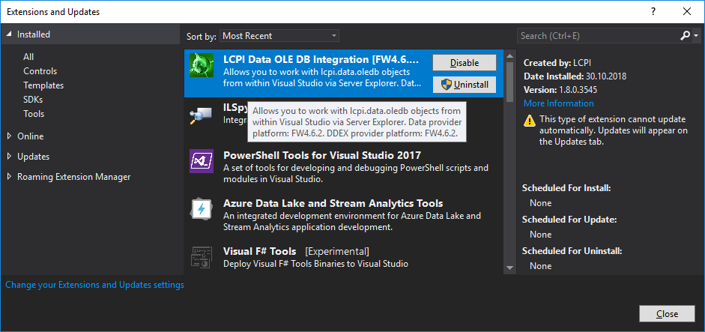Click the yellow warning triangle icon

[530, 120]
